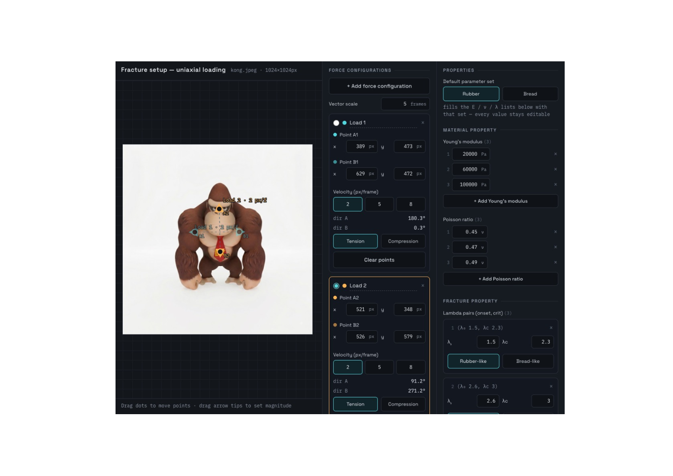Select the Rubber default parameter set
673x476 pixels.
point(471,94)
